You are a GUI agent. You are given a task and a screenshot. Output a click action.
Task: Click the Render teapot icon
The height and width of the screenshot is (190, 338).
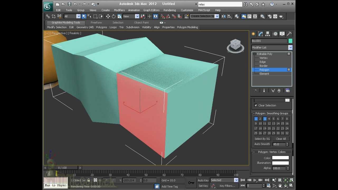(x=281, y=16)
